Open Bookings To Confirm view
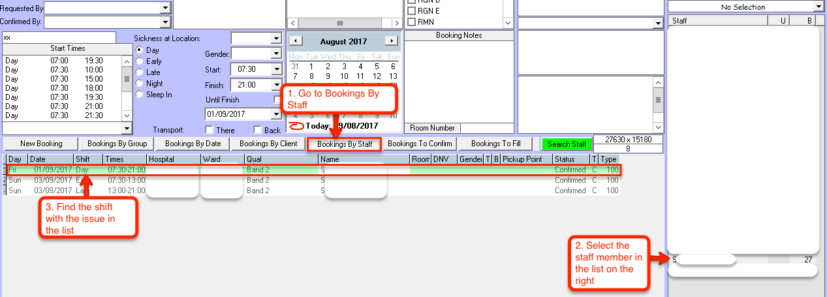This screenshot has width=827, height=297. pyautogui.click(x=420, y=144)
